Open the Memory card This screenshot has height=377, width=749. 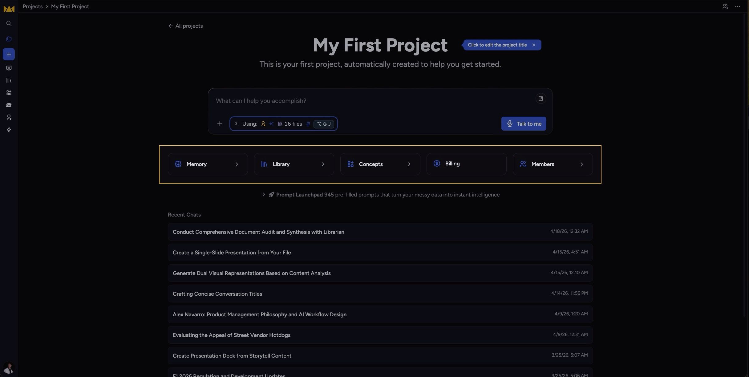click(x=208, y=164)
